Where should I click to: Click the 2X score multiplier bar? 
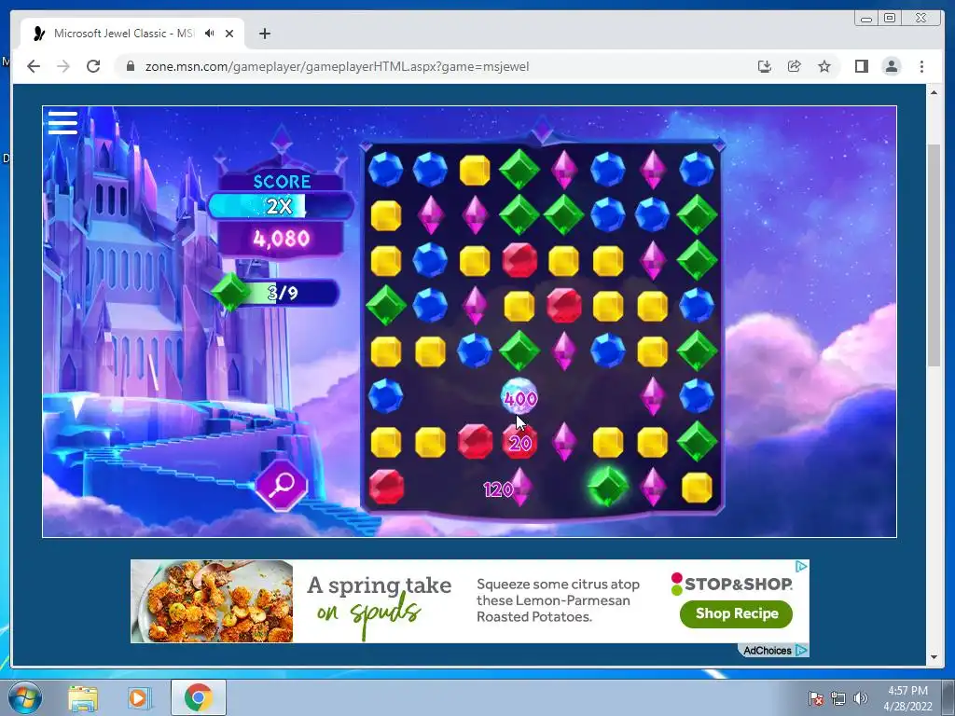(281, 206)
